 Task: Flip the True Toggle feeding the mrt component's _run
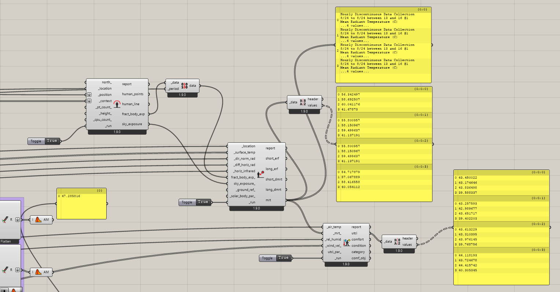click(x=203, y=202)
